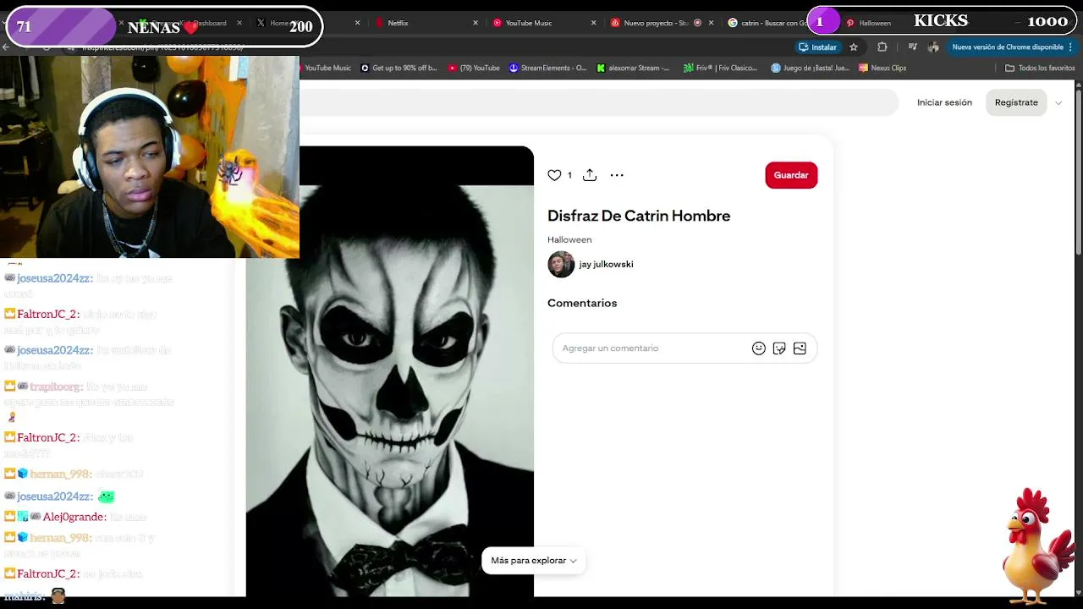The height and width of the screenshot is (609, 1083).
Task: Open the Friv Clasico bookmark
Action: coord(720,68)
